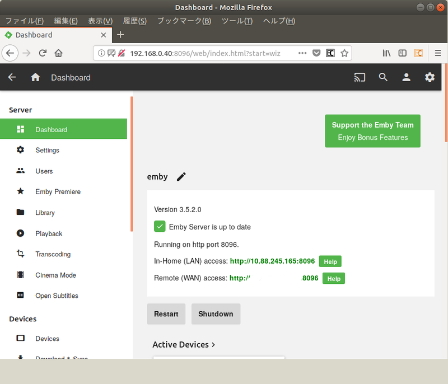Image resolution: width=448 pixels, height=384 pixels.
Task: Go to Emby home via house icon
Action: point(35,77)
